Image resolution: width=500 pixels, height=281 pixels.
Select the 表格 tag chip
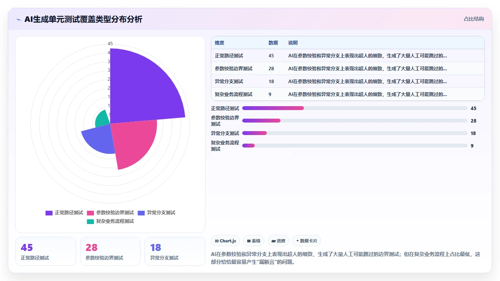[x=254, y=241]
